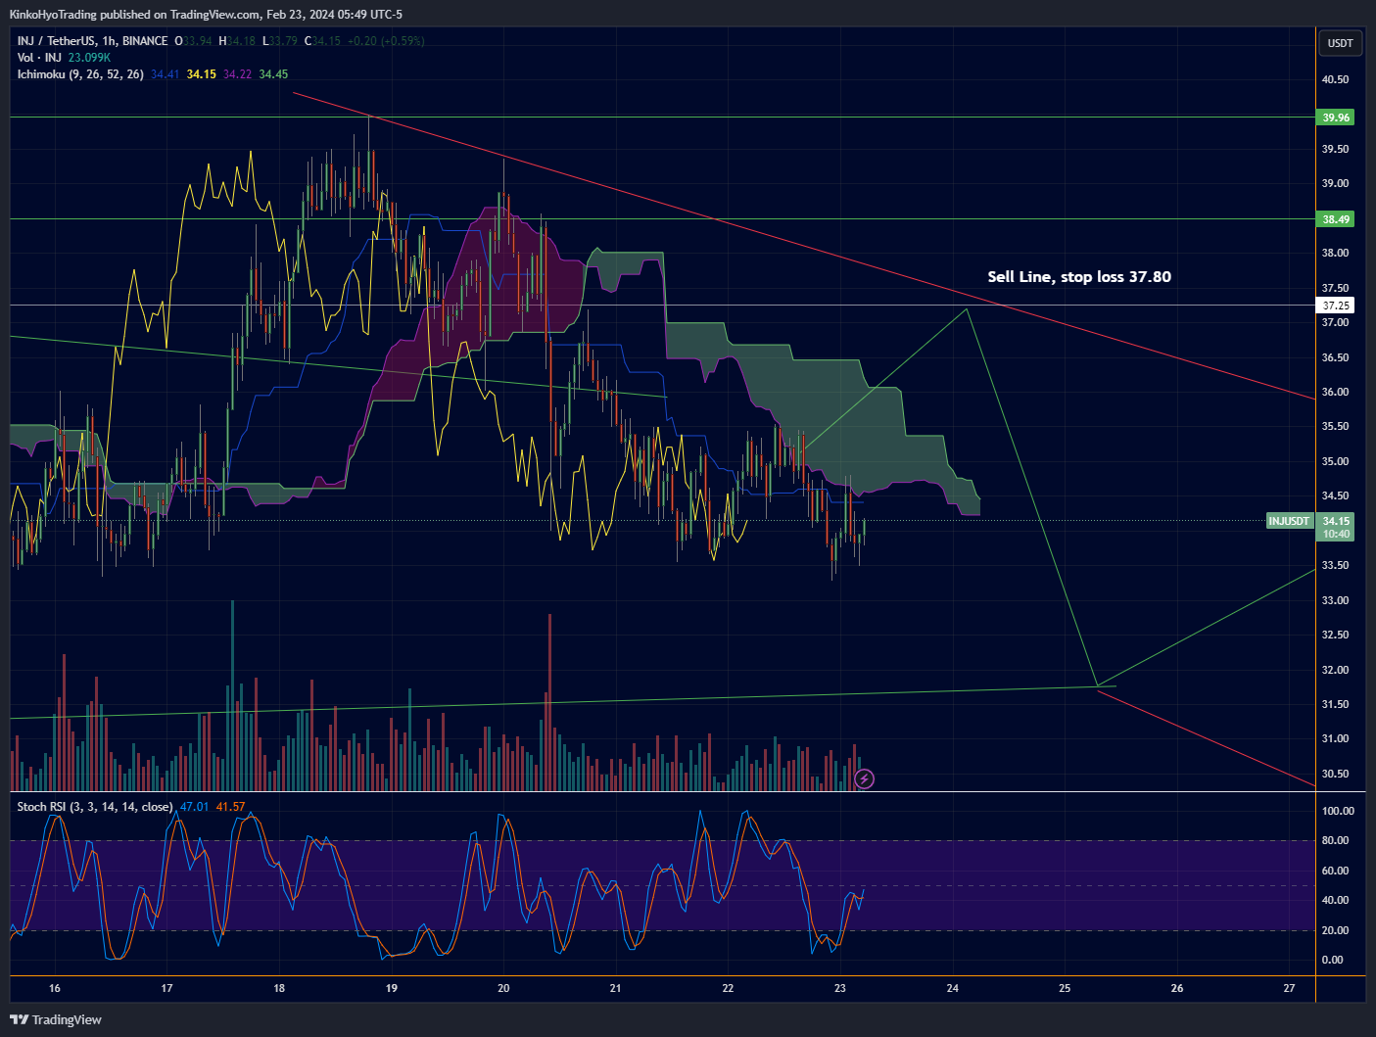Click date 24 on the time axis

coord(953,989)
